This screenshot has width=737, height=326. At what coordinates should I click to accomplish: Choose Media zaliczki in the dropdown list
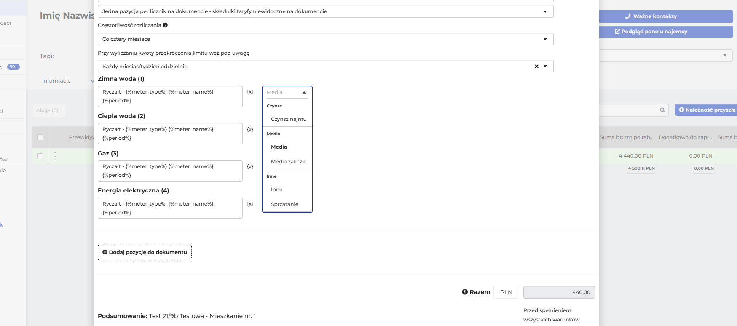tap(288, 162)
